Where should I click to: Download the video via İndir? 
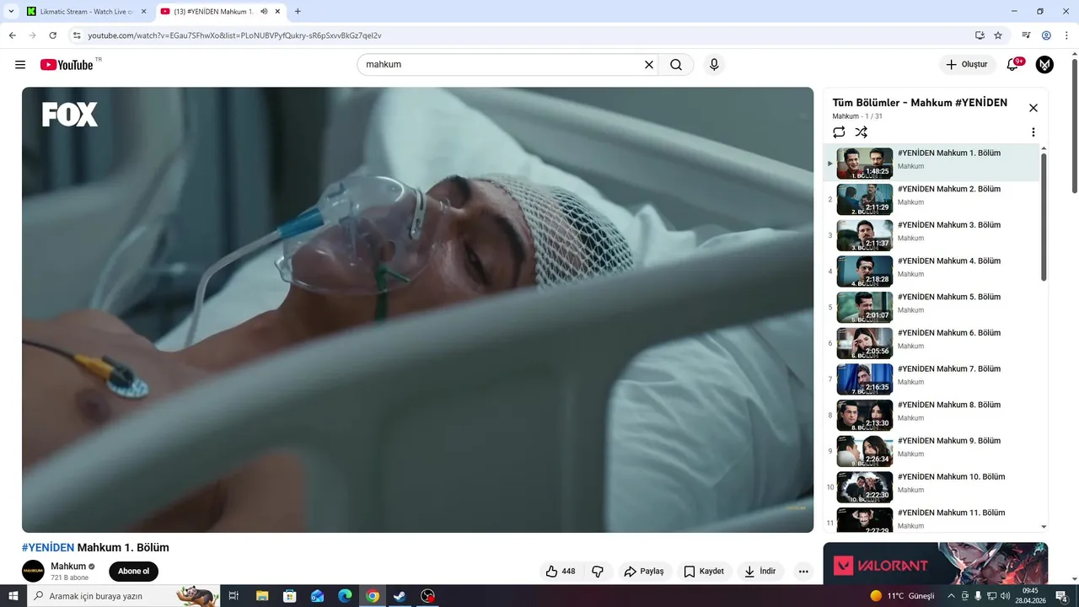pos(760,572)
